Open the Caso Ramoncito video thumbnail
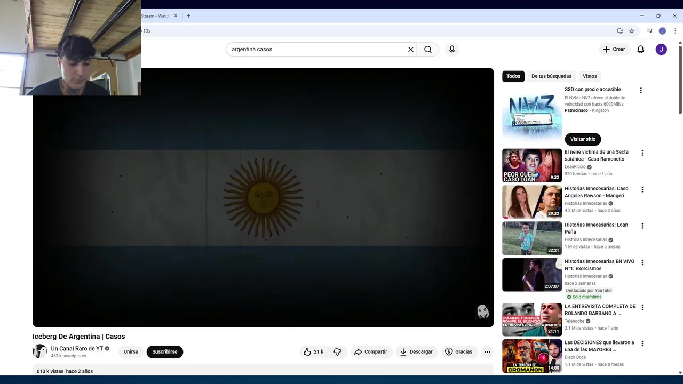683x384 pixels. 532,165
